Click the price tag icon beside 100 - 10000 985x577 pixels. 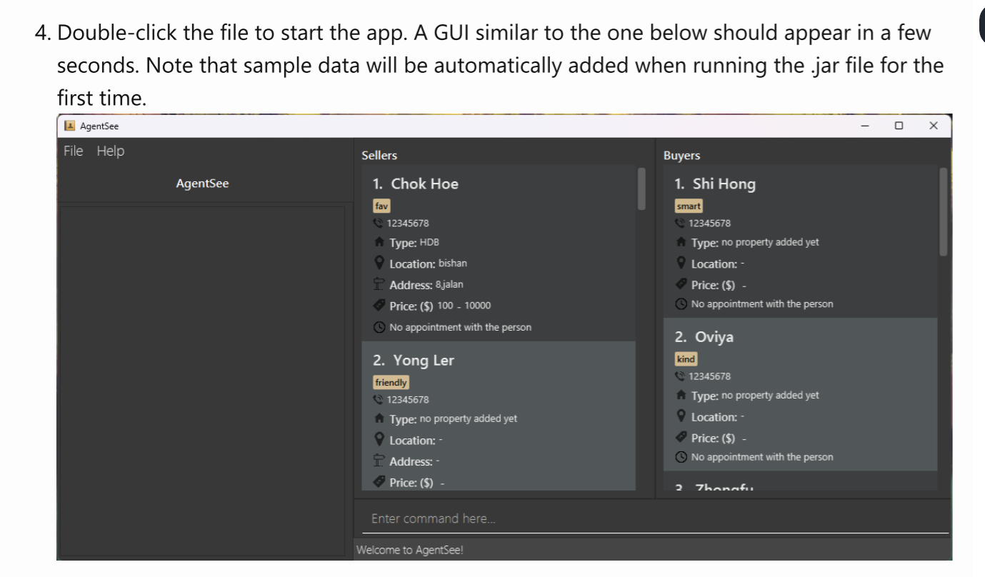pos(379,306)
